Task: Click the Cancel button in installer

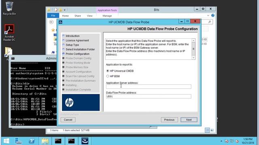Action: tap(68, 120)
